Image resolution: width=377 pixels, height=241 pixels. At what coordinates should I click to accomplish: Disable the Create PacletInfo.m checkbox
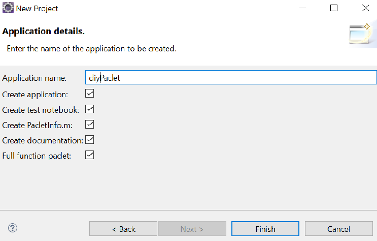tap(89, 125)
